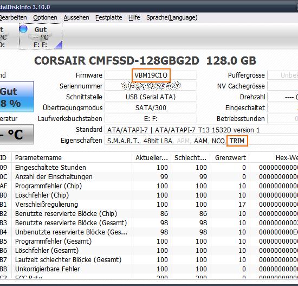Click the Aktueller... column header

click(x=152, y=158)
